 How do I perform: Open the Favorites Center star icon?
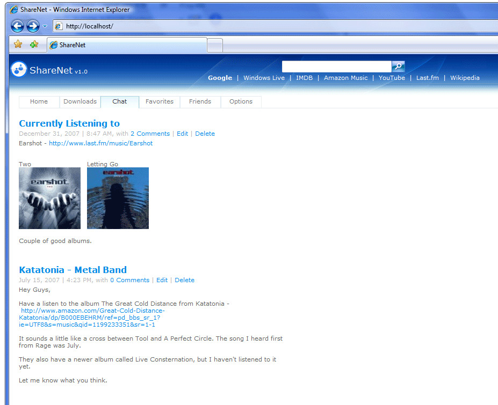[18, 45]
